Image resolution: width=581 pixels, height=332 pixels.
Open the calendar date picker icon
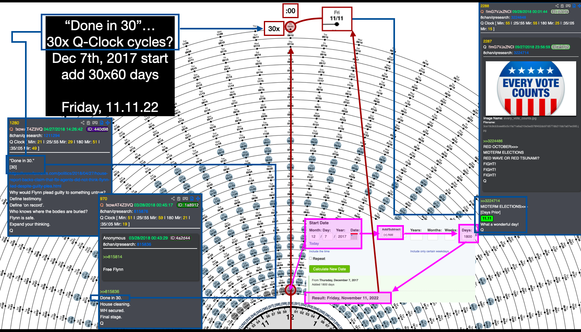pyautogui.click(x=354, y=237)
